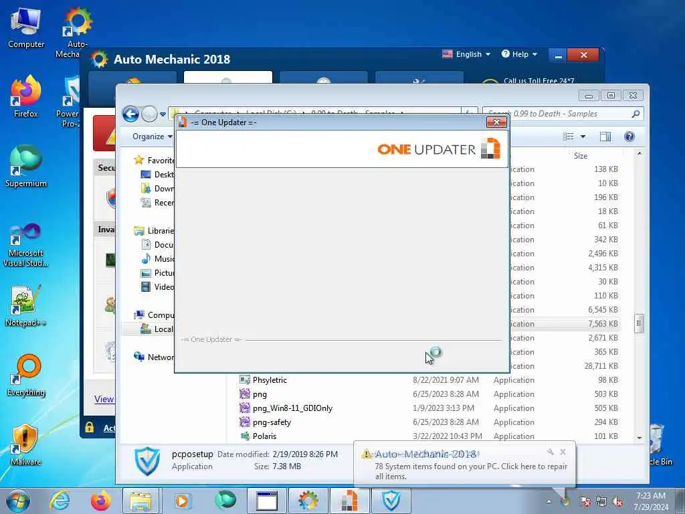Select the Polaris application file
The height and width of the screenshot is (514, 685).
264,436
